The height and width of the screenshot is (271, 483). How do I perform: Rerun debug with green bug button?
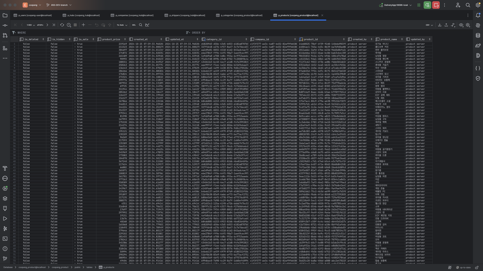(x=427, y=5)
